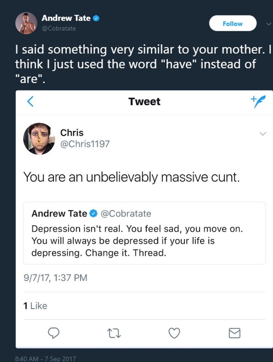
Task: Open dropdown chevron on Chris's tweet
Action: click(x=263, y=134)
